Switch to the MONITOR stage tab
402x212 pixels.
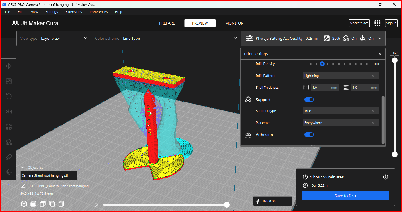[x=234, y=23]
